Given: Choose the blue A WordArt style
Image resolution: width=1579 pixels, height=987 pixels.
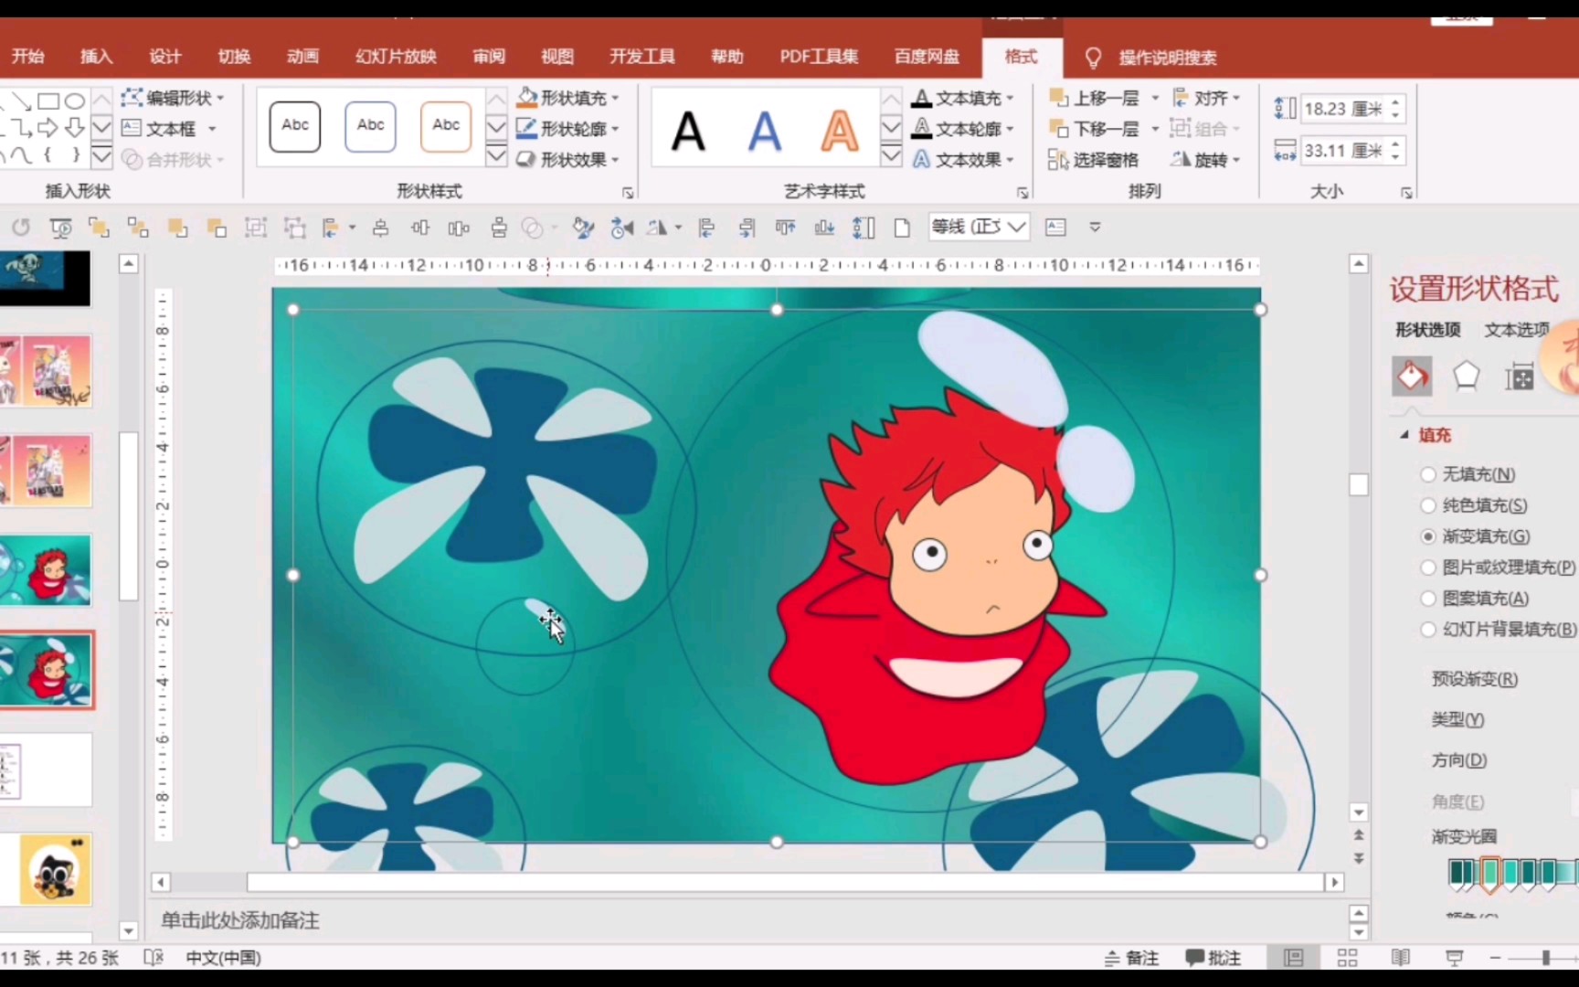Looking at the screenshot, I should pos(765,131).
